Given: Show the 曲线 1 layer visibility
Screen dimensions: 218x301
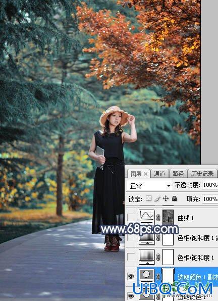Looking at the screenshot, I should 131,218.
